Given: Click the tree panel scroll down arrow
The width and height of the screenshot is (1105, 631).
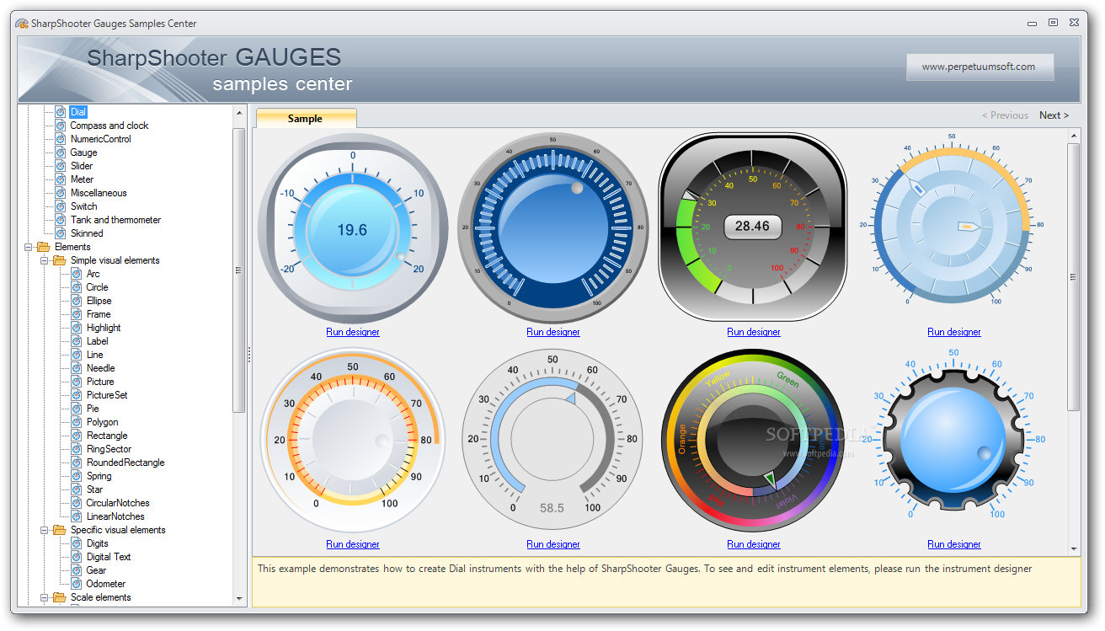Looking at the screenshot, I should tap(239, 598).
